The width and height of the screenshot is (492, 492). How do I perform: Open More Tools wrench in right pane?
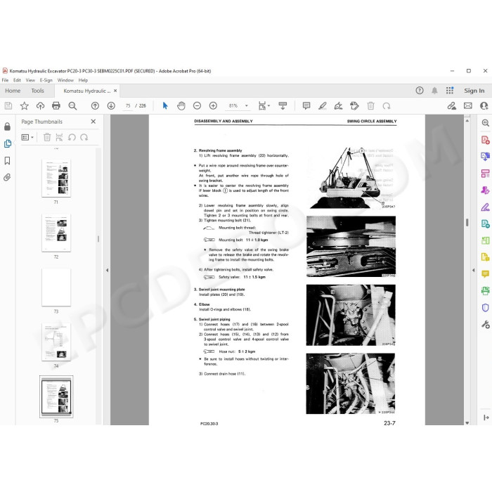(485, 325)
